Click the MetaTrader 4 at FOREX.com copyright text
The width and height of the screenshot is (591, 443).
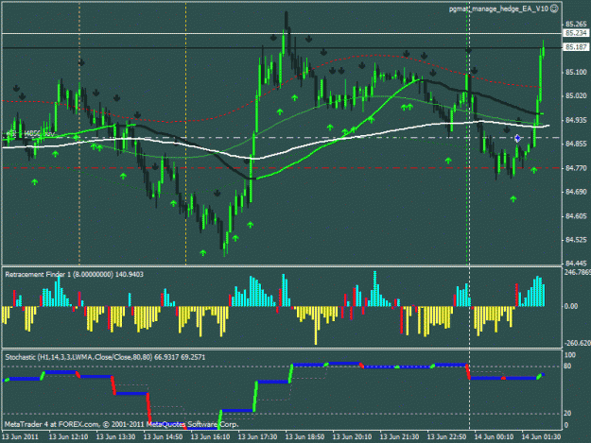click(121, 424)
